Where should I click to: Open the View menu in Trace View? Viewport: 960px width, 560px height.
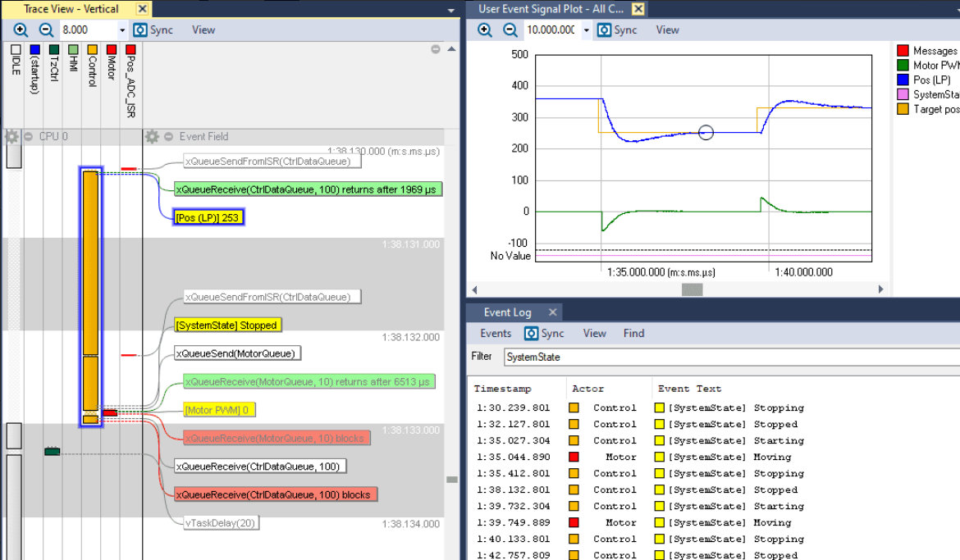point(203,30)
